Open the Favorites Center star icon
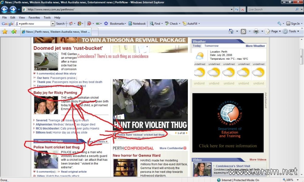The image size is (304, 182). (5, 31)
